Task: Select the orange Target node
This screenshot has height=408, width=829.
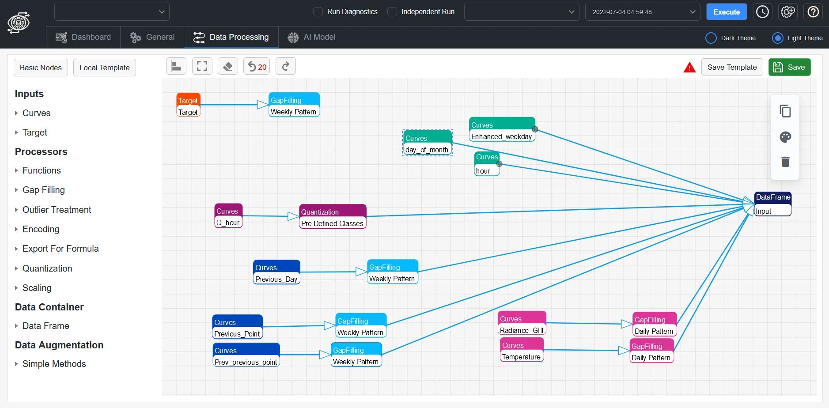Action: click(x=188, y=105)
